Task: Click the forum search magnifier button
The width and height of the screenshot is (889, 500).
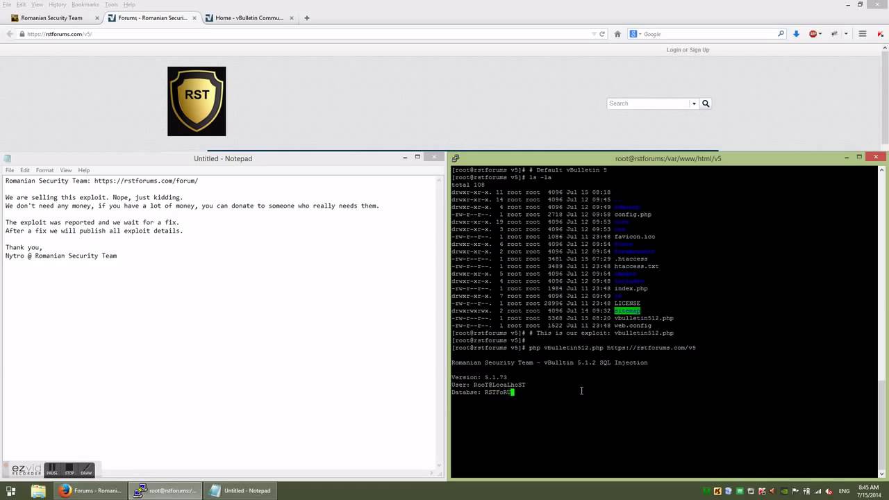Action: [706, 103]
